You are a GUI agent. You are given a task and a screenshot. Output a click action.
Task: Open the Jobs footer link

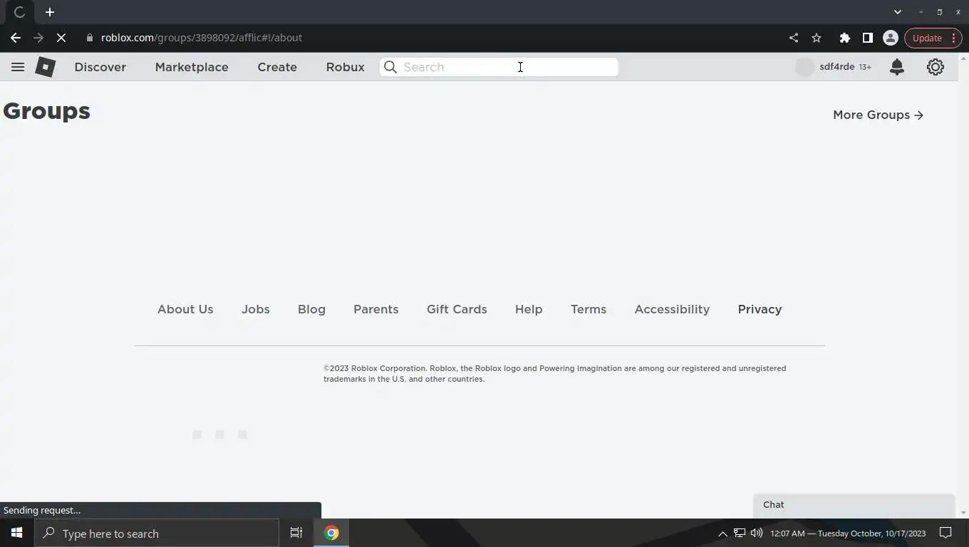(256, 309)
